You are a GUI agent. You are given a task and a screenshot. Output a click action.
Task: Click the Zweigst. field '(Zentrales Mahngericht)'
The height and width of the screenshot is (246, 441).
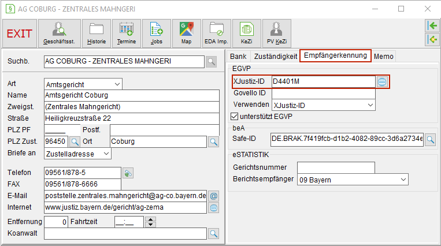(x=132, y=107)
